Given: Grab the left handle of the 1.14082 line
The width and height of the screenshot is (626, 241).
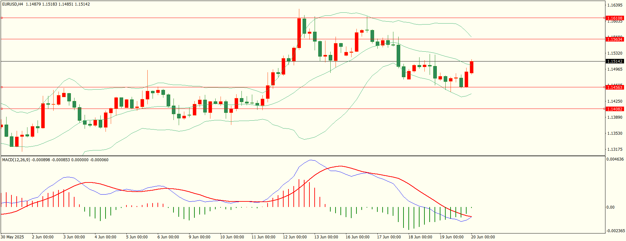Looking at the screenshot, I should click(x=2, y=109).
